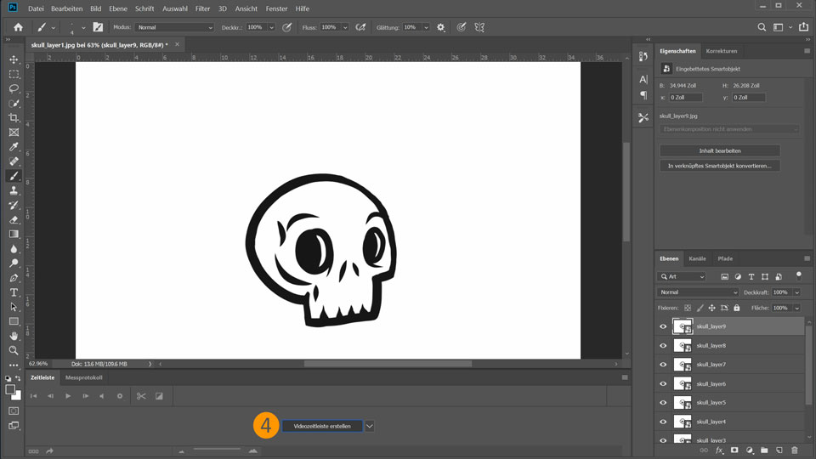Viewport: 816px width, 459px height.
Task: Open the Filter menu
Action: tap(202, 8)
